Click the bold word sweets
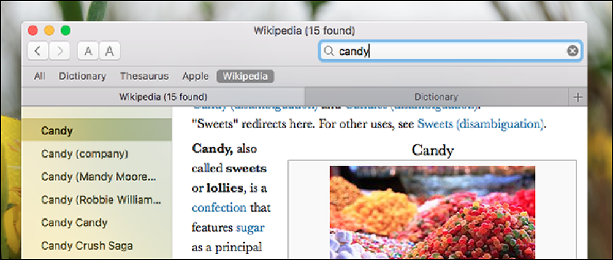This screenshot has height=260, width=613. point(246,169)
